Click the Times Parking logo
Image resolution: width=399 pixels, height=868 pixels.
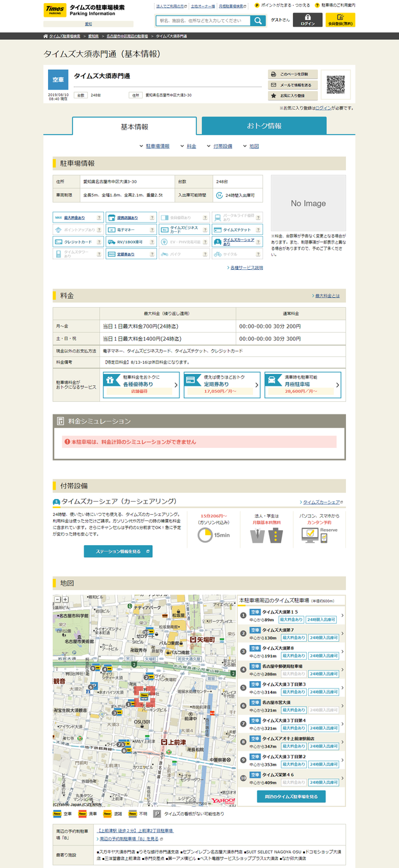(x=54, y=11)
